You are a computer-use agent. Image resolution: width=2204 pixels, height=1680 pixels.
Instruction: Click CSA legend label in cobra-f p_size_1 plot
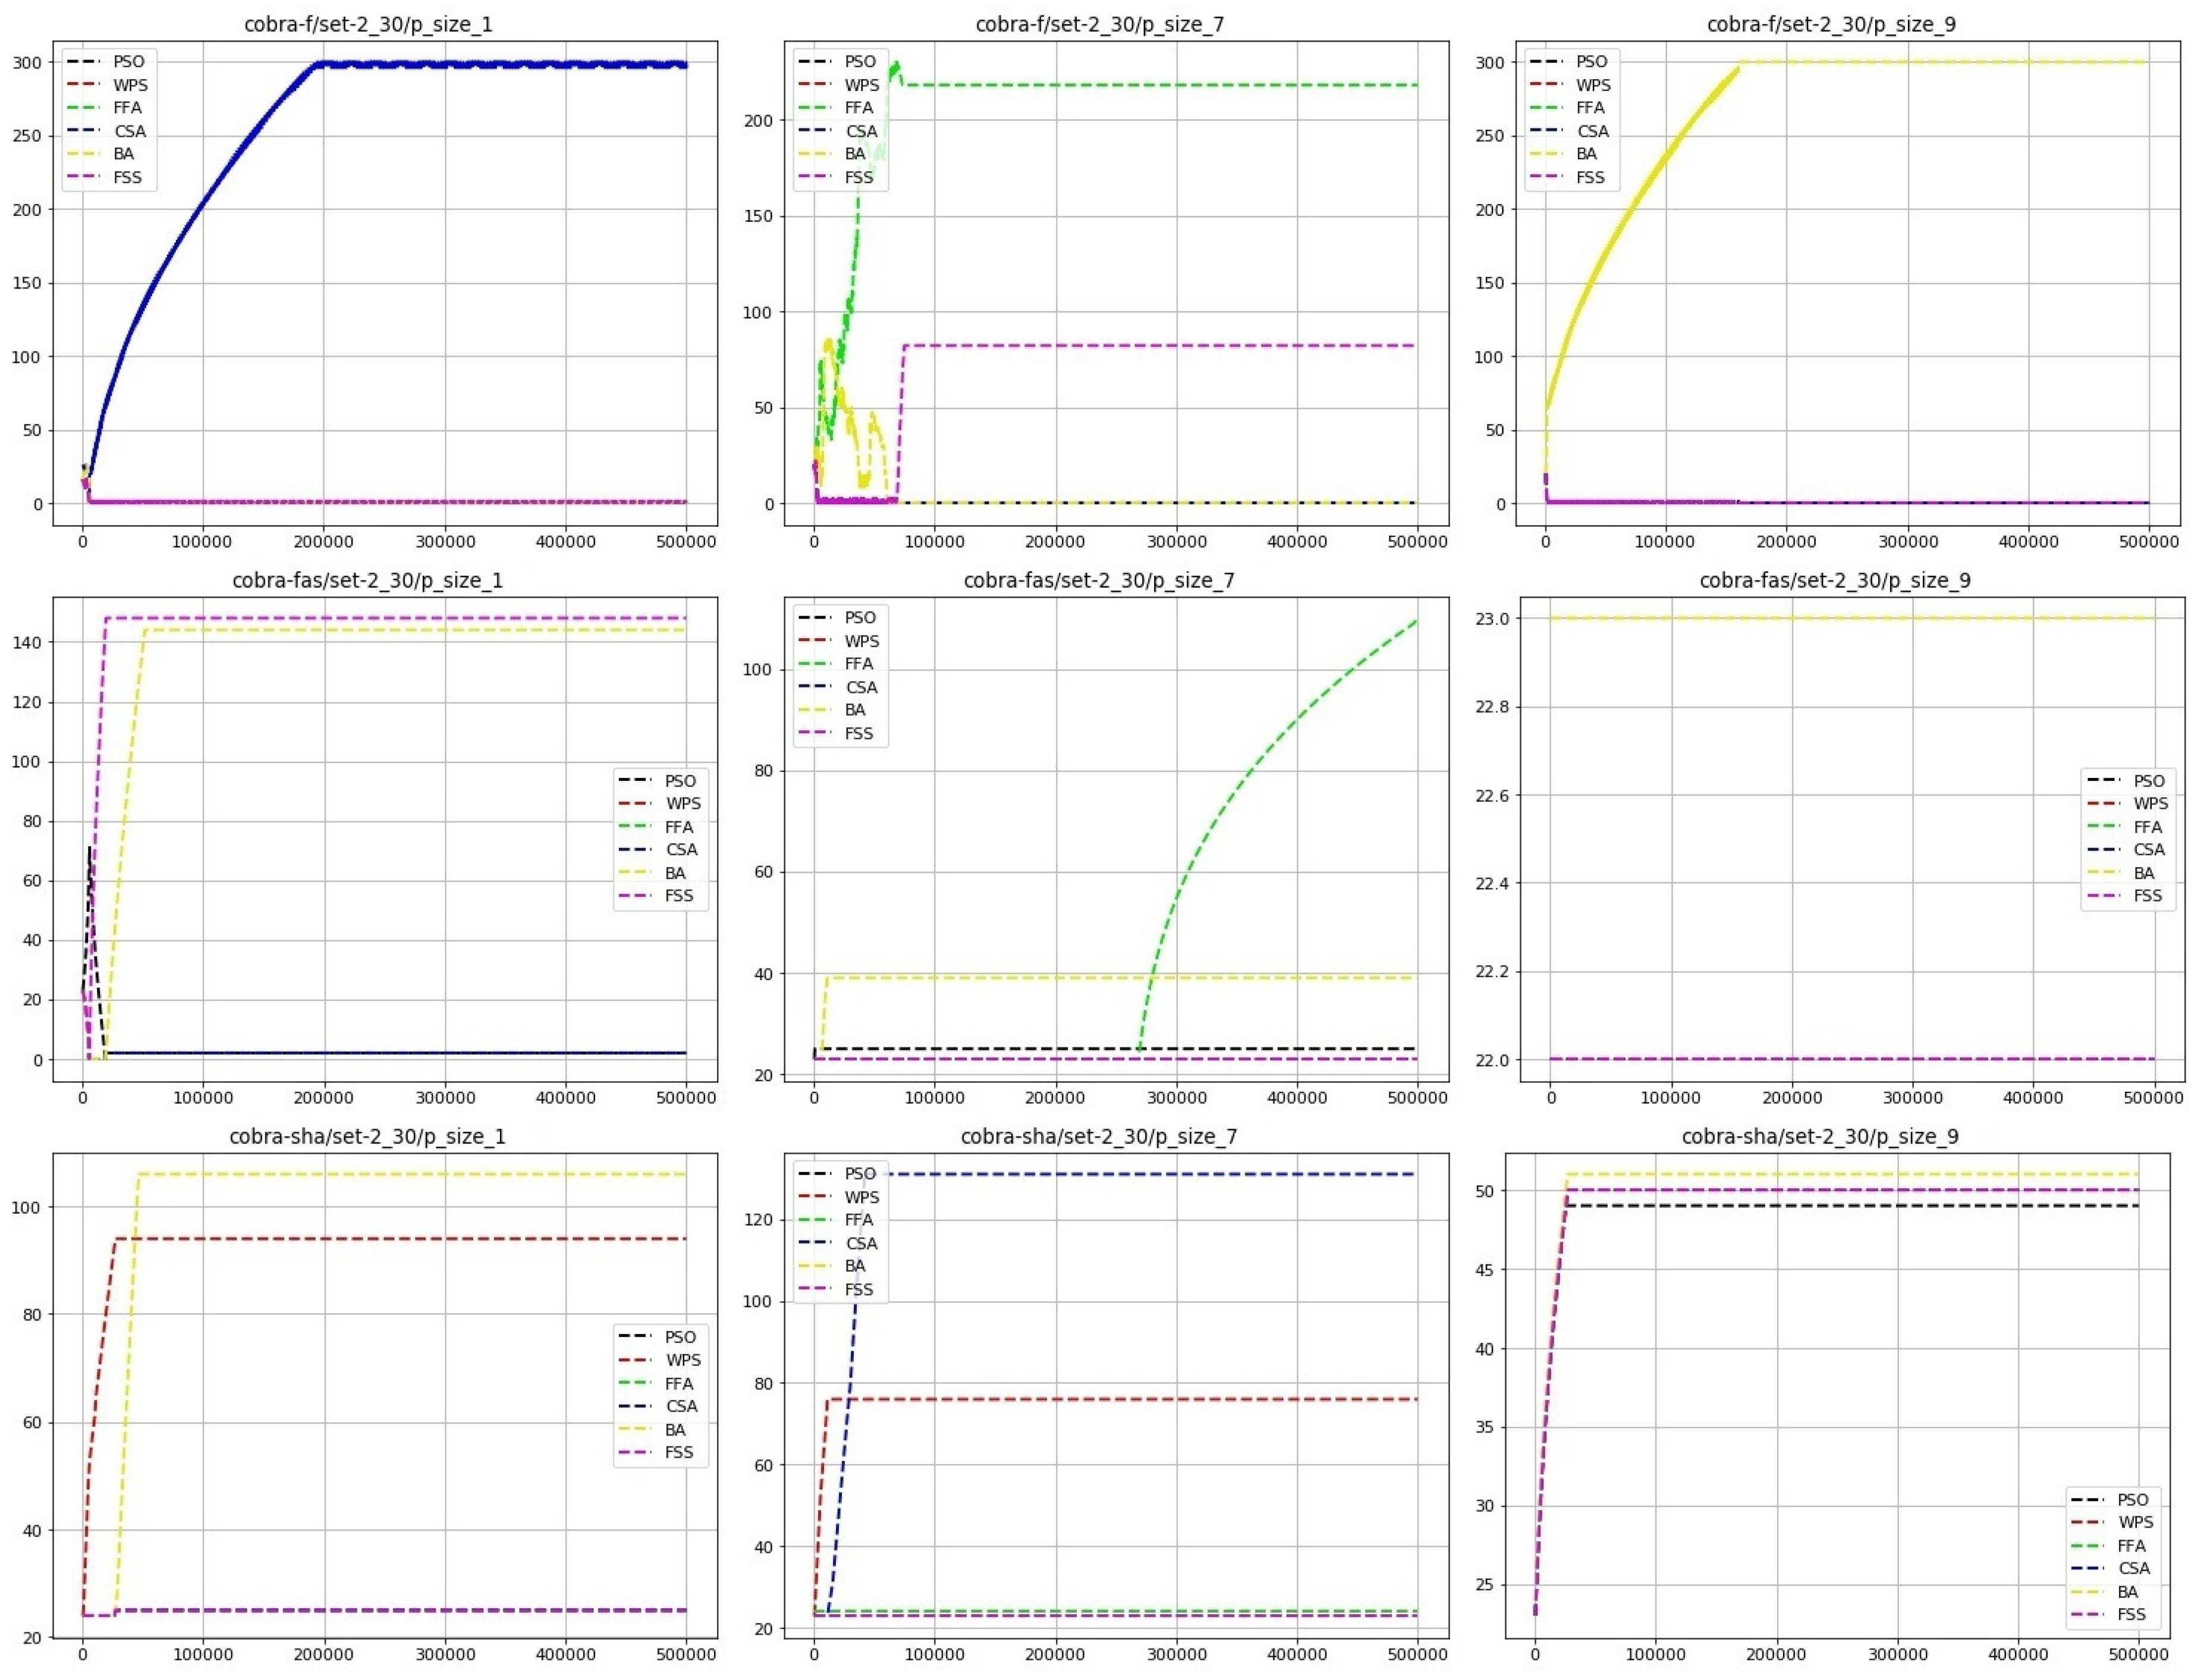click(130, 131)
